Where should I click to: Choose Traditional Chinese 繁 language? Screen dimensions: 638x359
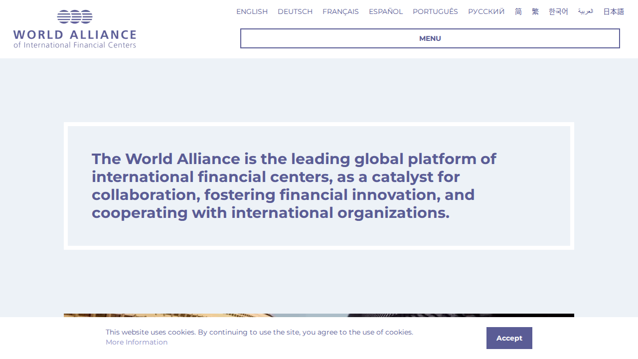click(535, 11)
